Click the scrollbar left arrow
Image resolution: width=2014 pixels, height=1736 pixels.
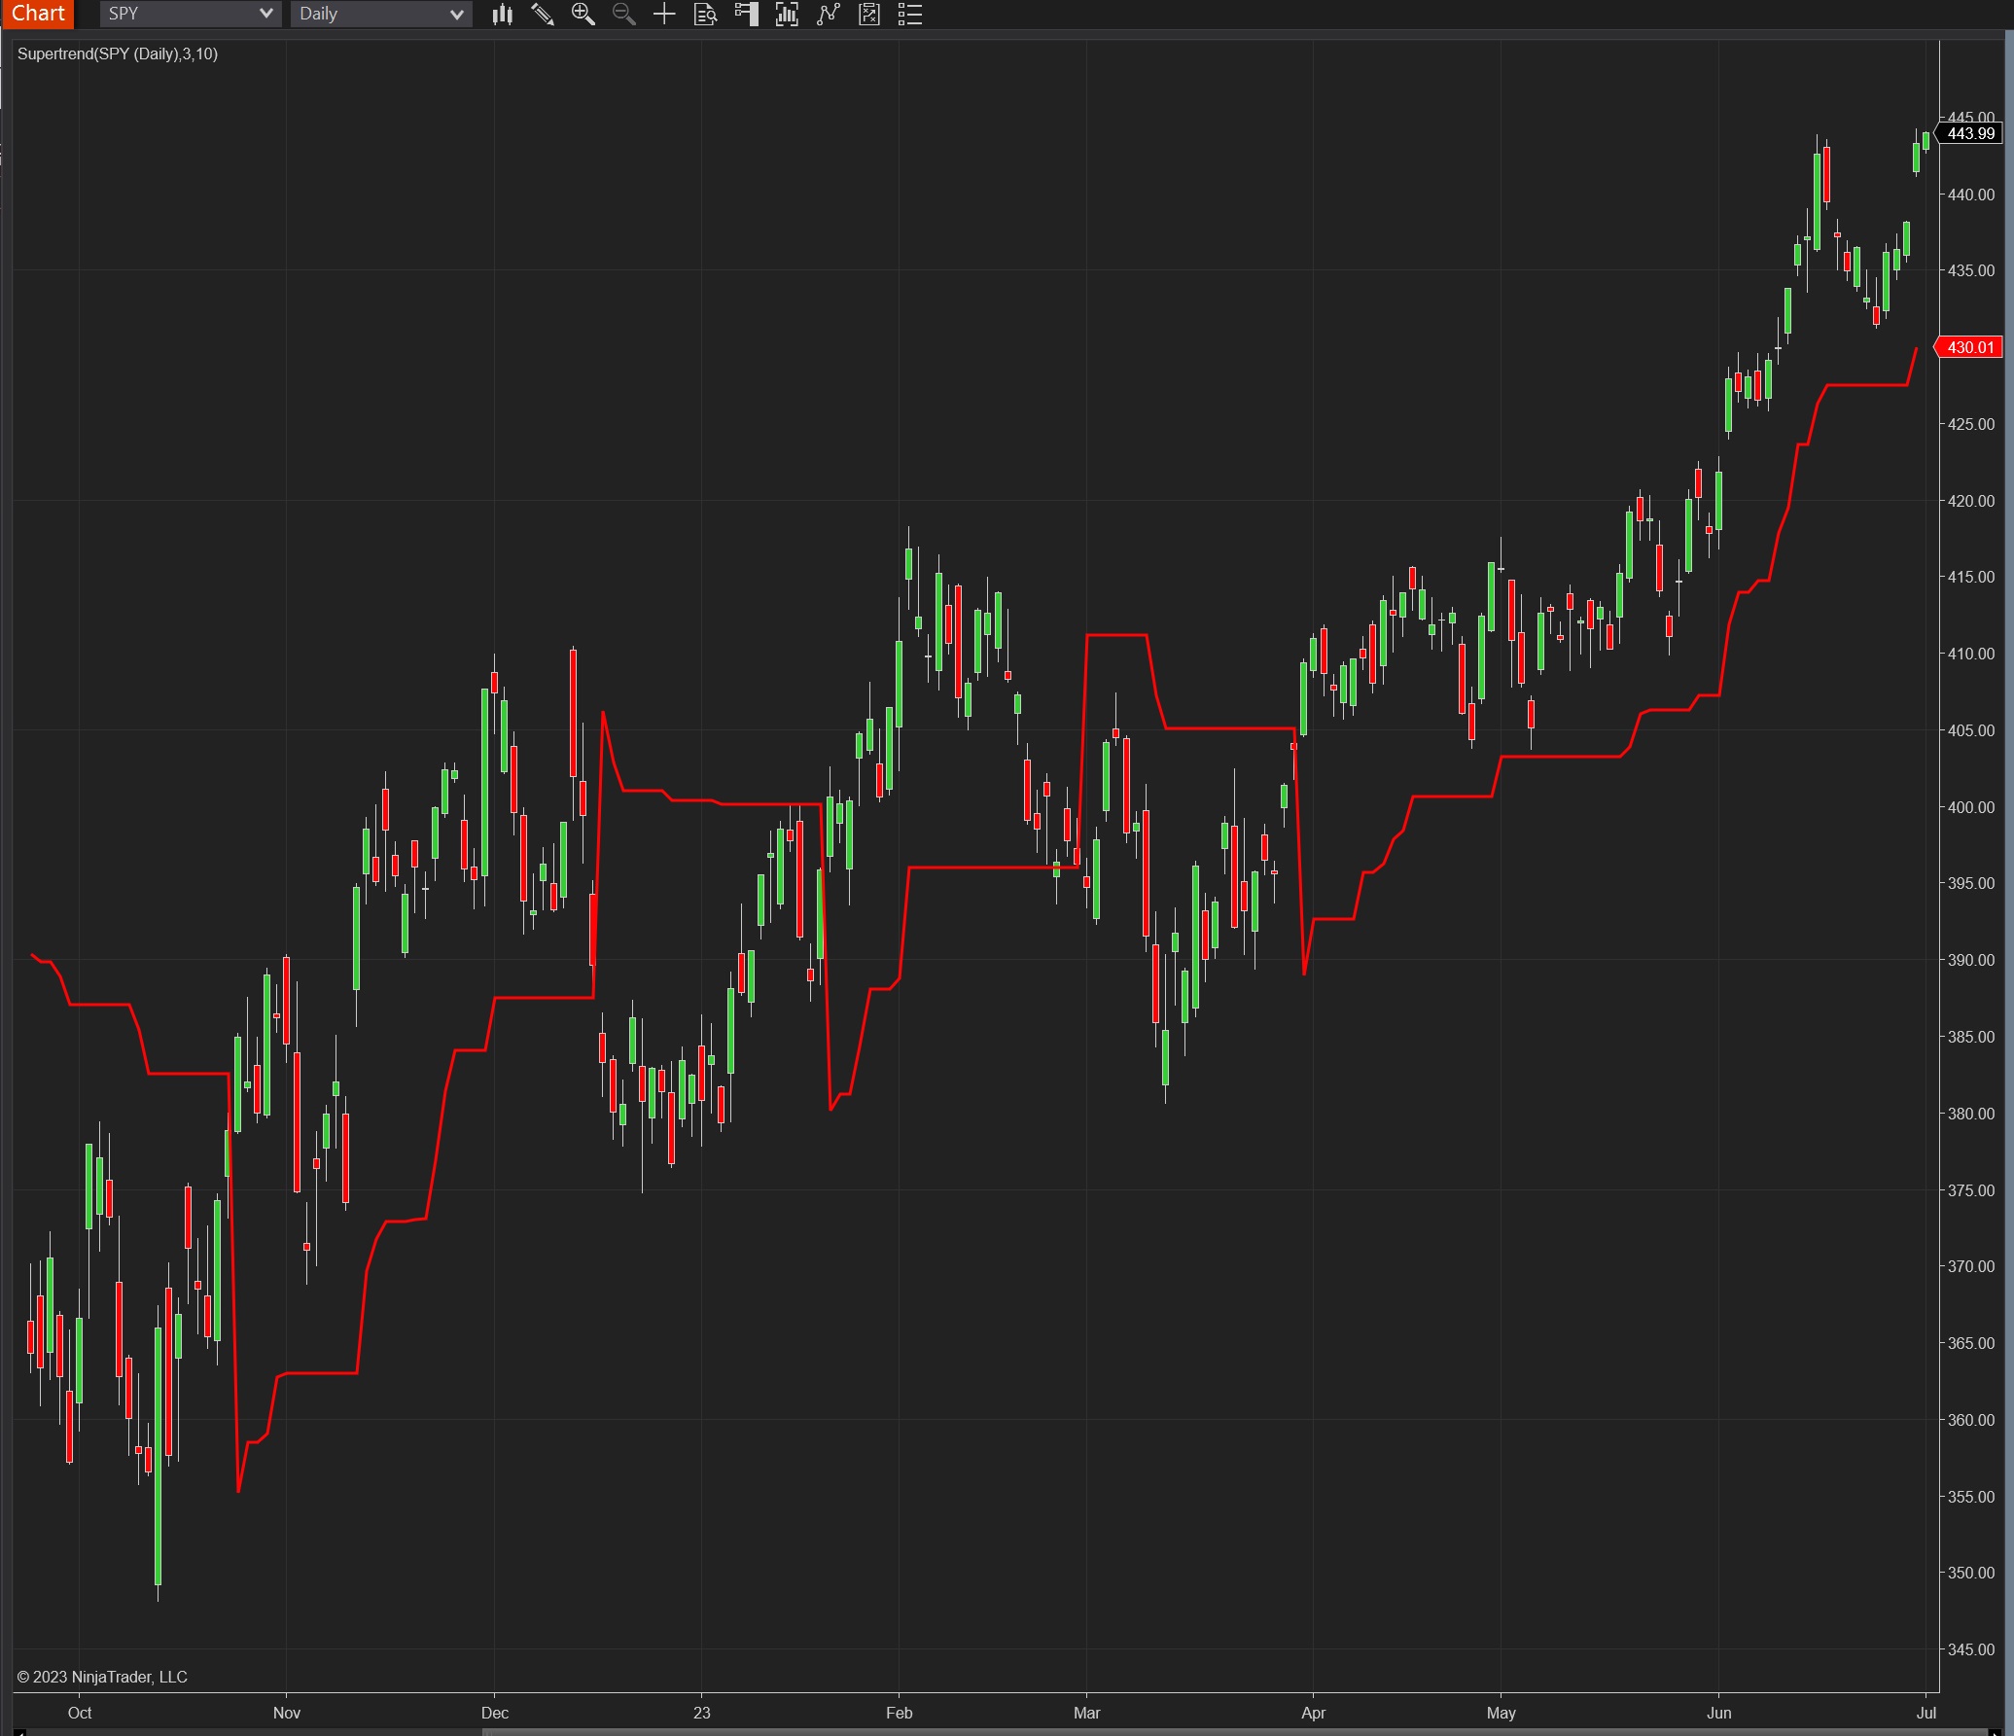[x=19, y=1731]
